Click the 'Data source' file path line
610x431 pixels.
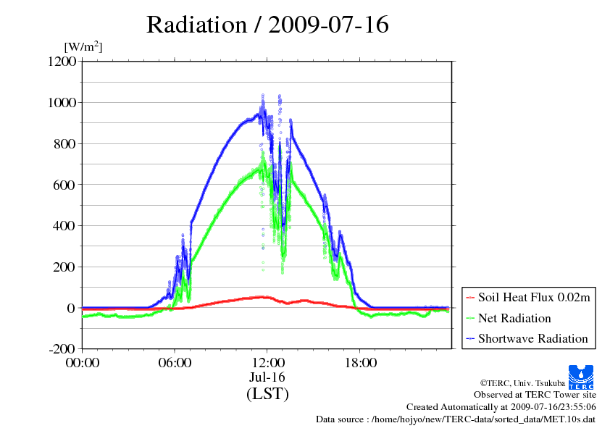[456, 419]
